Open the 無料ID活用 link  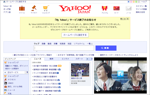coord(140,12)
